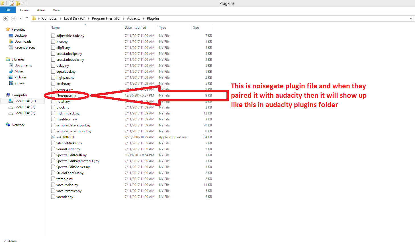Click the Up one level button

27,18
